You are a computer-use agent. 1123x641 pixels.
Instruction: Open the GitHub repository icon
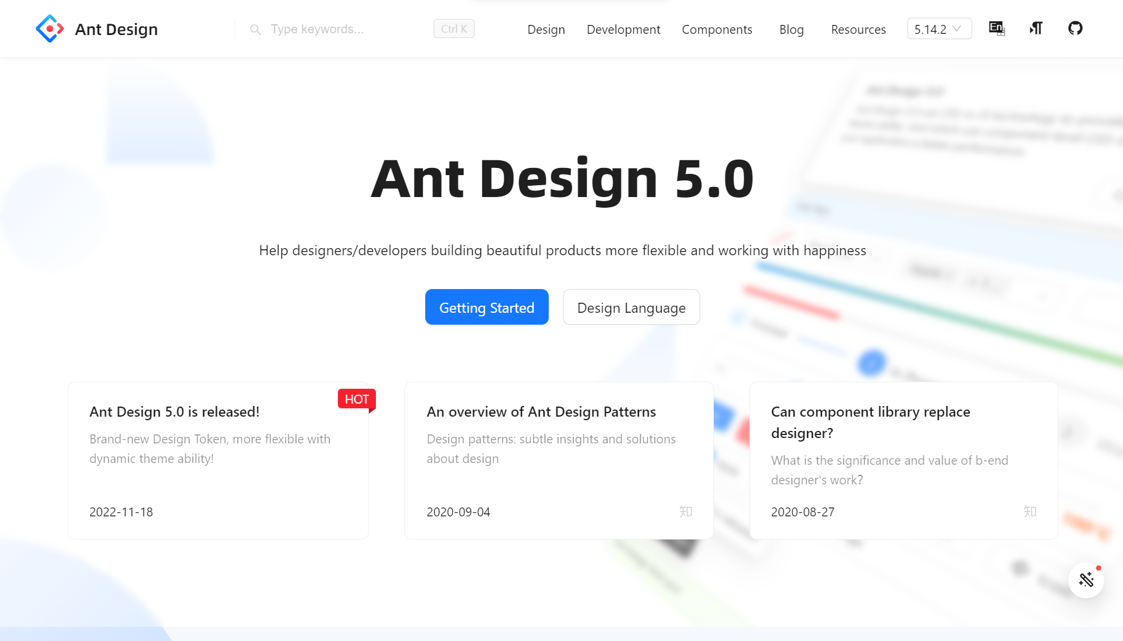(x=1075, y=28)
